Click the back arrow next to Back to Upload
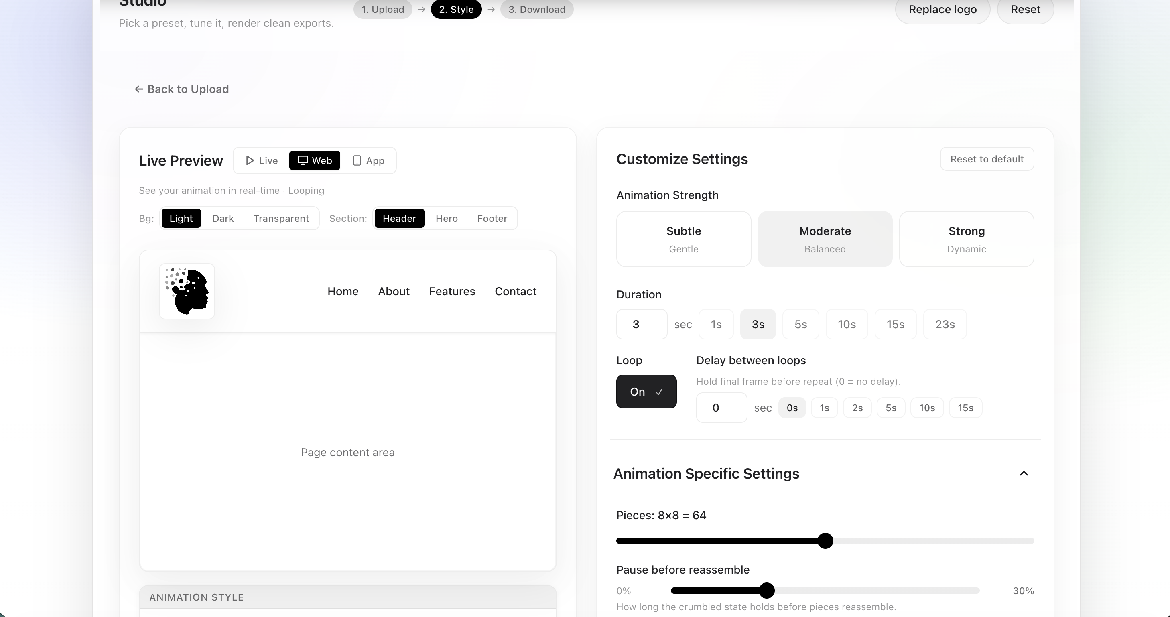Viewport: 1170px width, 617px height. coord(138,89)
